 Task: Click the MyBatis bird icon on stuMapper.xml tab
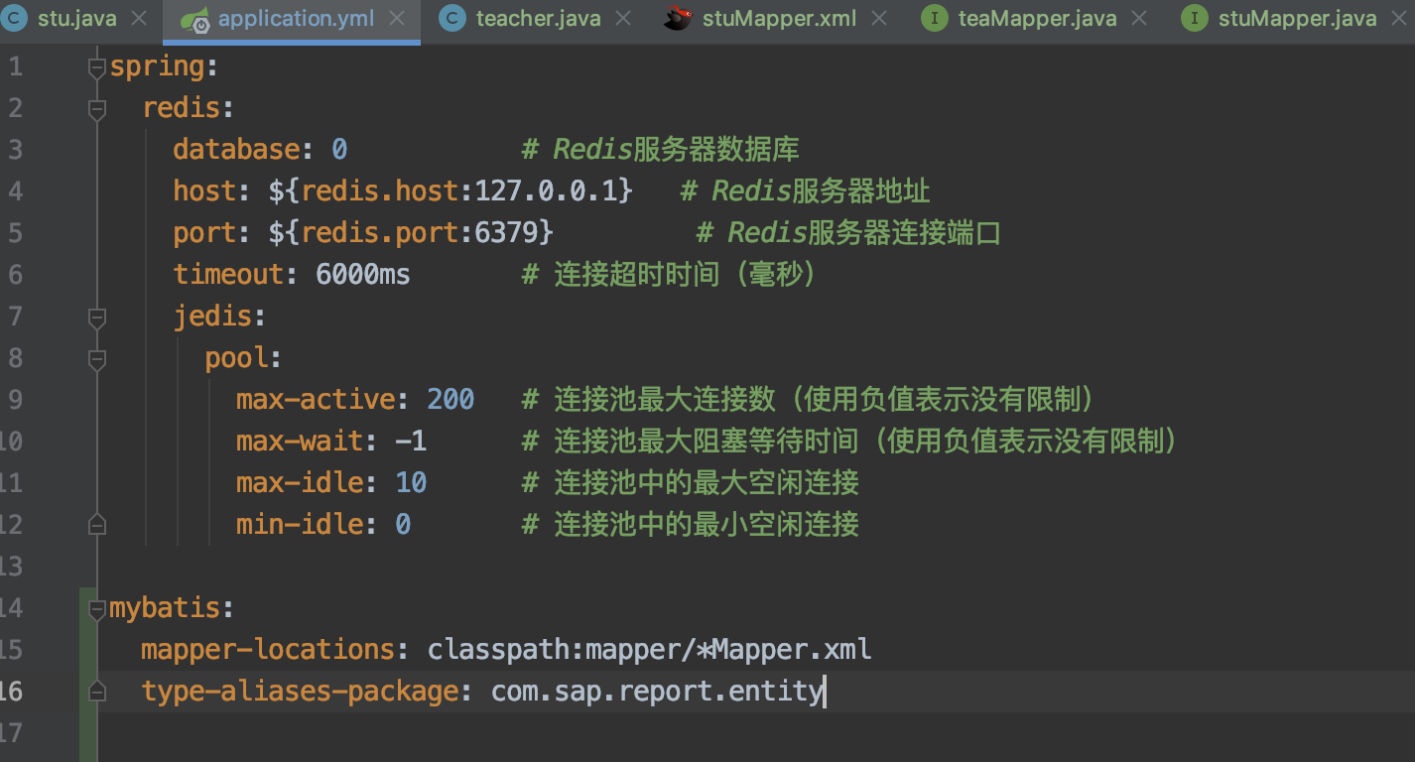678,19
